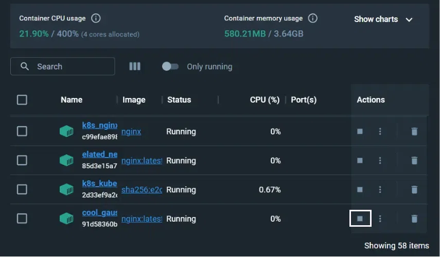Image resolution: width=440 pixels, height=257 pixels.
Task: Stop the k8s_nginx container
Action: point(360,131)
